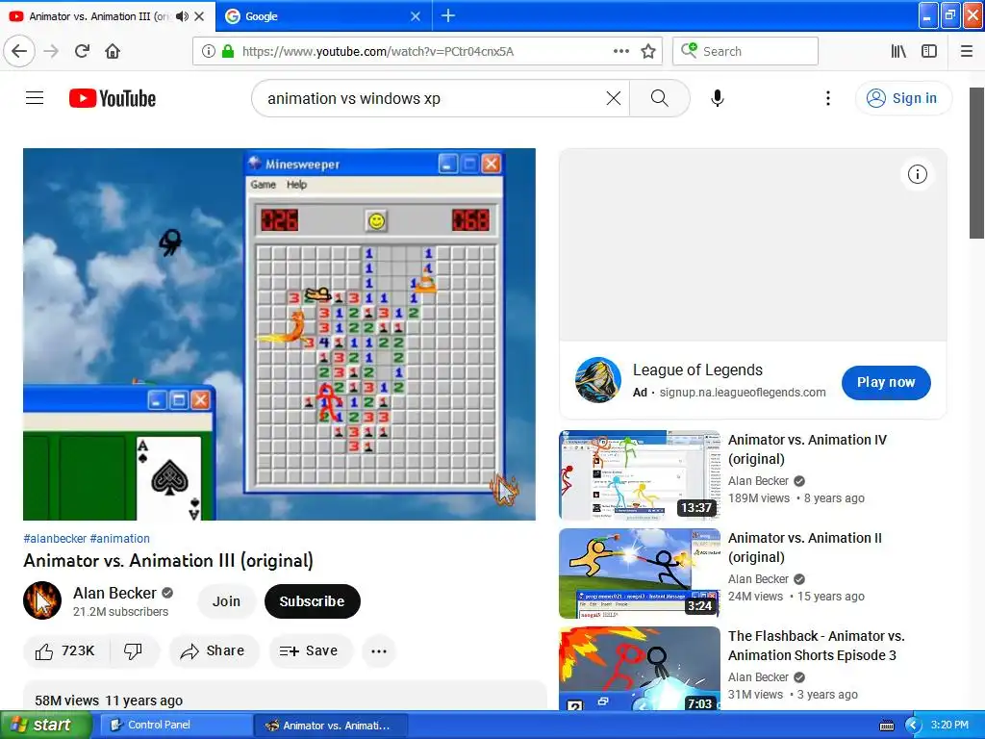Open signup.na.leagueoflegends.com ad link
The height and width of the screenshot is (739, 985).
(742, 393)
